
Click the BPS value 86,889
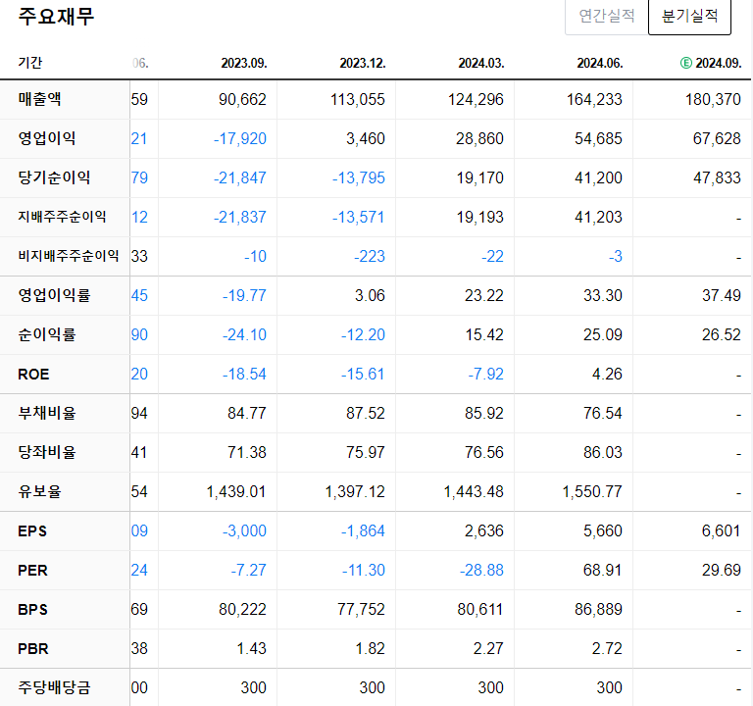point(598,610)
